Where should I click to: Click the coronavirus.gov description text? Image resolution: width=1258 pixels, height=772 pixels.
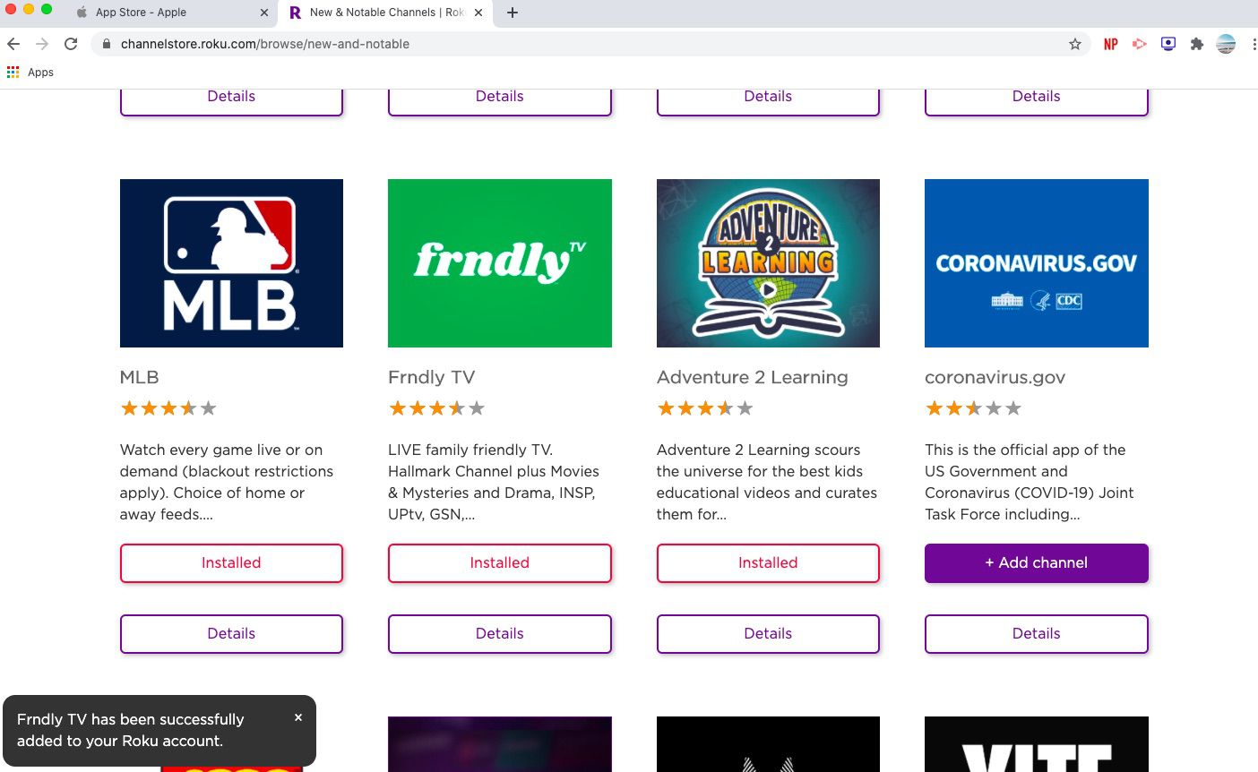coord(1030,482)
